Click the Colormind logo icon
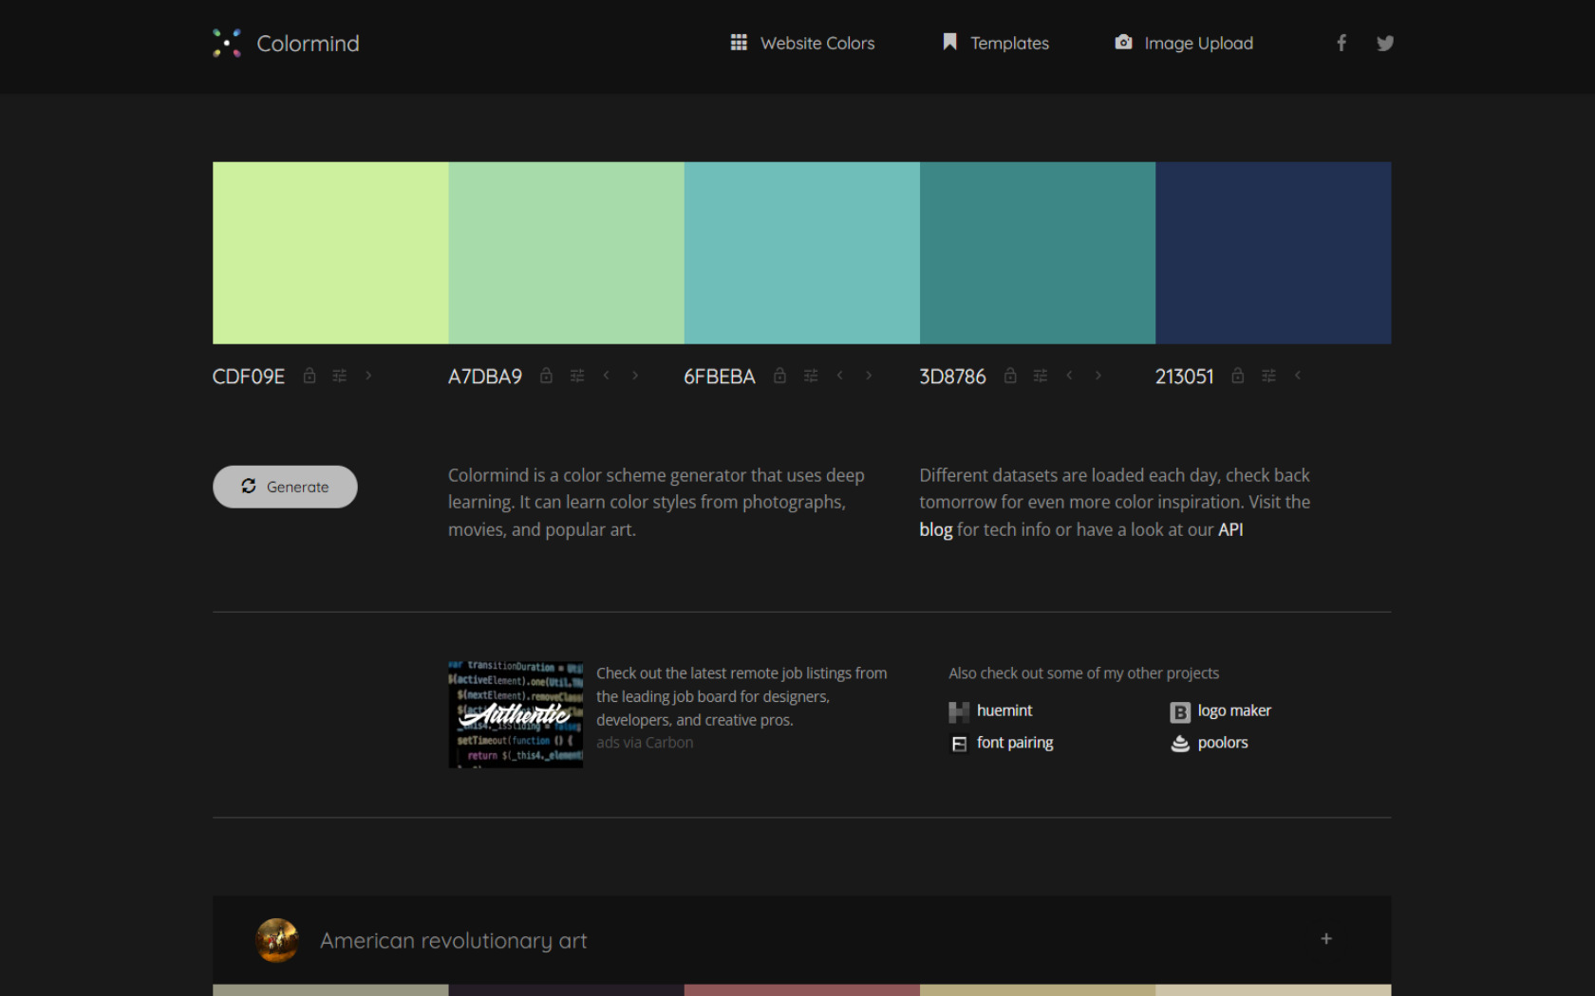The width and height of the screenshot is (1595, 996). click(x=227, y=43)
